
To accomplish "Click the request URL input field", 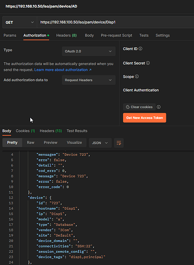I will click(x=115, y=22).
